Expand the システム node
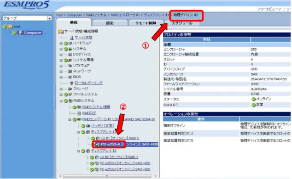 tap(61, 49)
